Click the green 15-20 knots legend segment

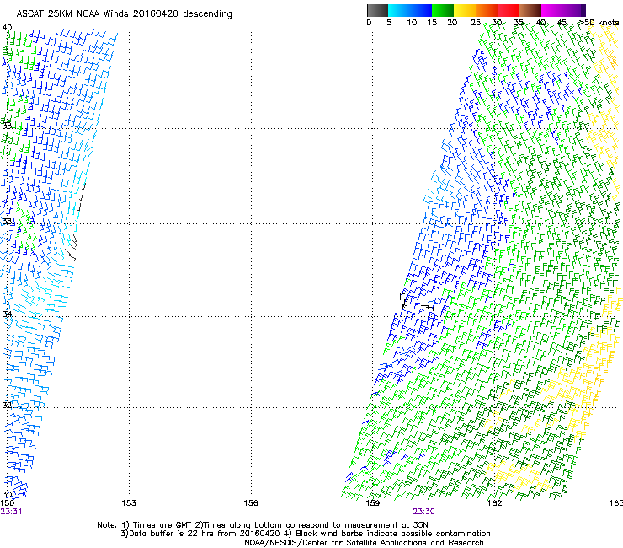pos(443,10)
